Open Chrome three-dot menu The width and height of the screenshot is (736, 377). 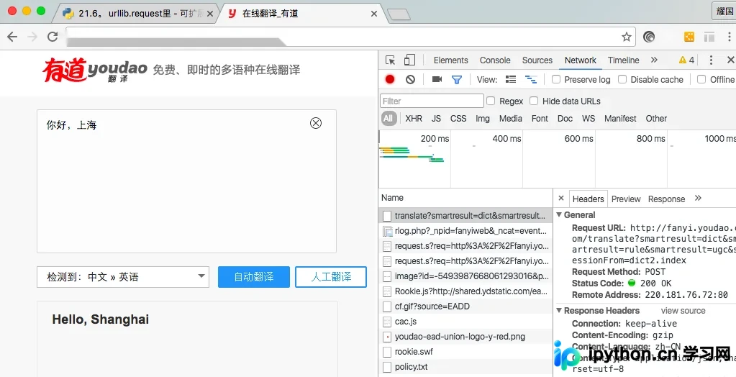(729, 37)
